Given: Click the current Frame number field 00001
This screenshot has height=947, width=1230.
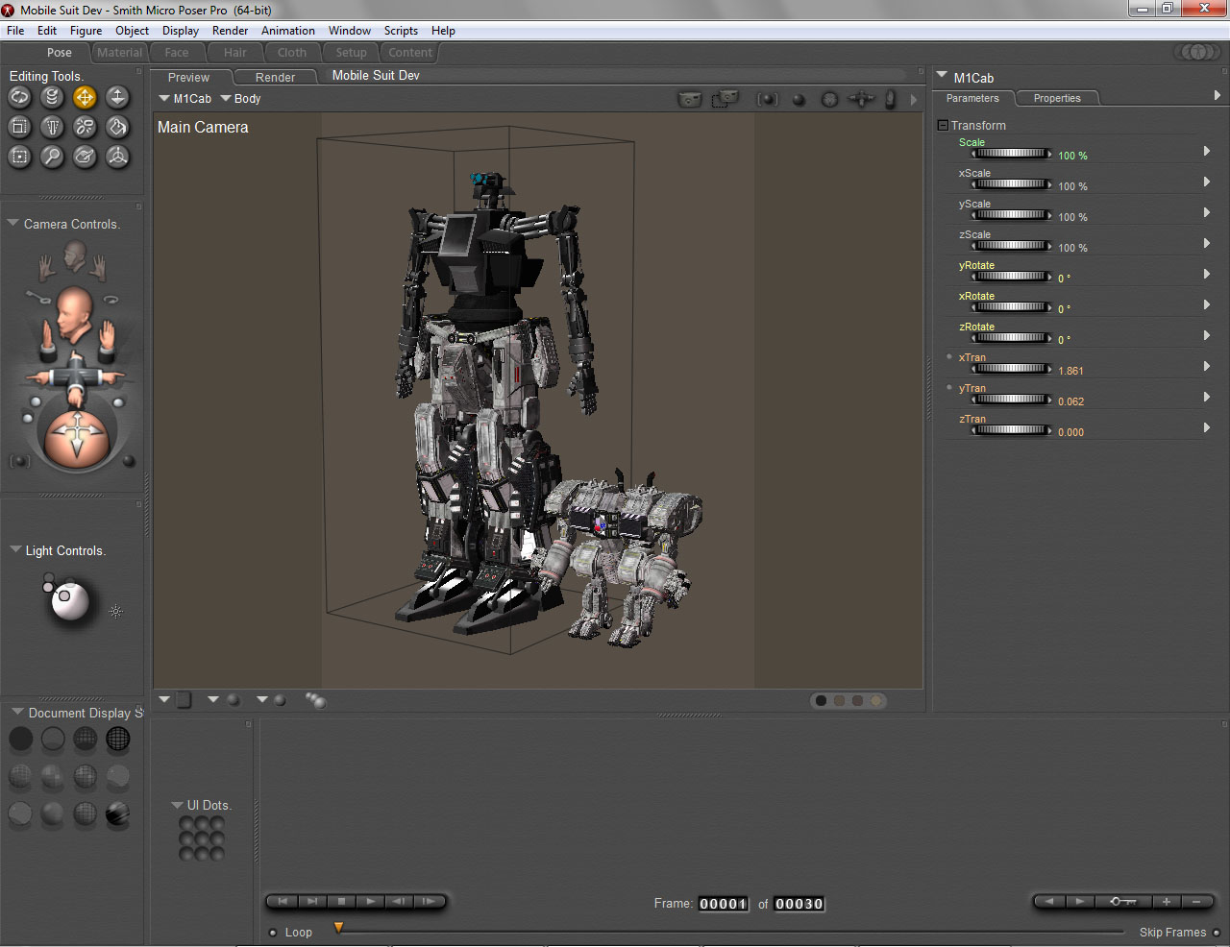Looking at the screenshot, I should coord(723,904).
